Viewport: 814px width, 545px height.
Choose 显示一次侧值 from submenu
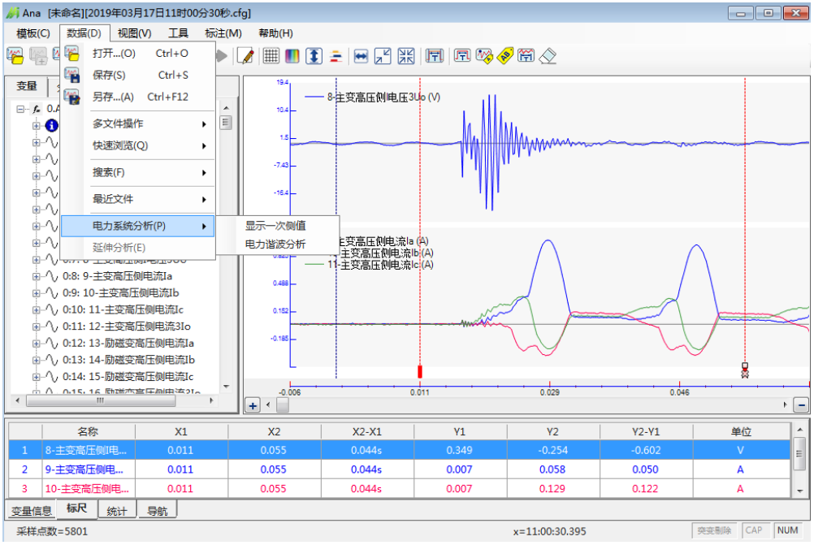[278, 226]
